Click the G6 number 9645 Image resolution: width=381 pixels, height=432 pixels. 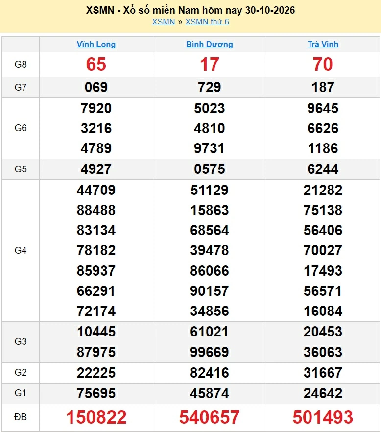click(x=323, y=108)
